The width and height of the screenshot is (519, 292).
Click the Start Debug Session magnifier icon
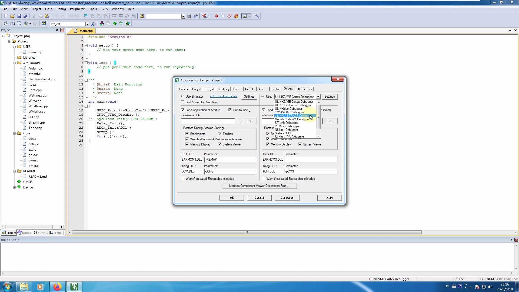[x=205, y=16]
